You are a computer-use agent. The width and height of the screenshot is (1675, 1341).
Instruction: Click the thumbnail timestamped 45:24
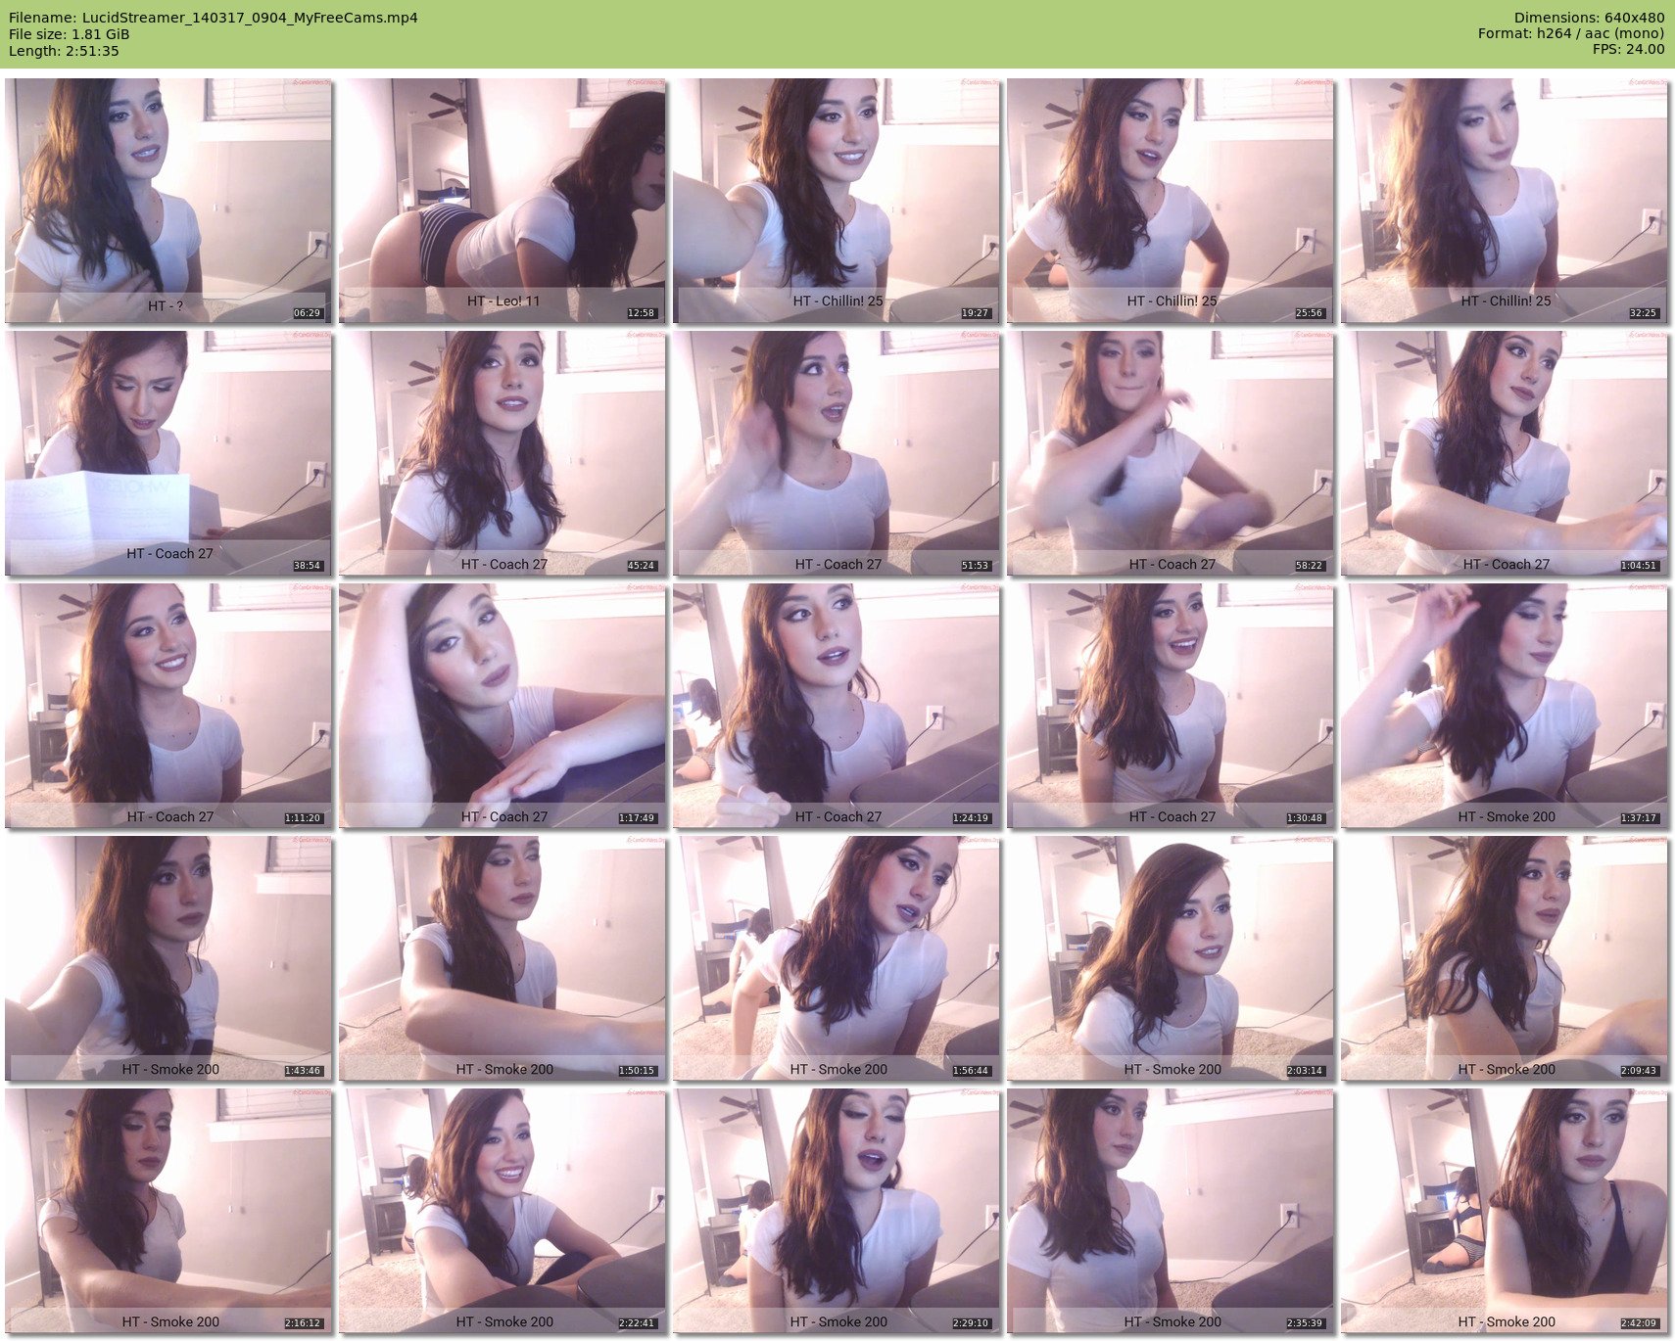tap(502, 452)
